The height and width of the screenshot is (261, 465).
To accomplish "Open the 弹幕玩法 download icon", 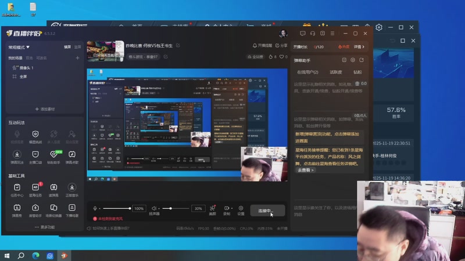I will click(x=17, y=154).
